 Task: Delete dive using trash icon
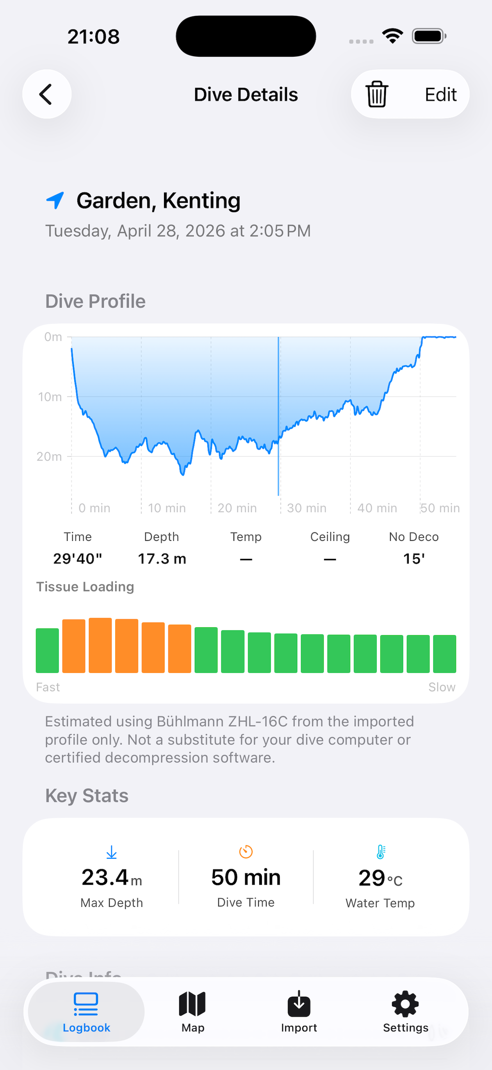click(377, 94)
